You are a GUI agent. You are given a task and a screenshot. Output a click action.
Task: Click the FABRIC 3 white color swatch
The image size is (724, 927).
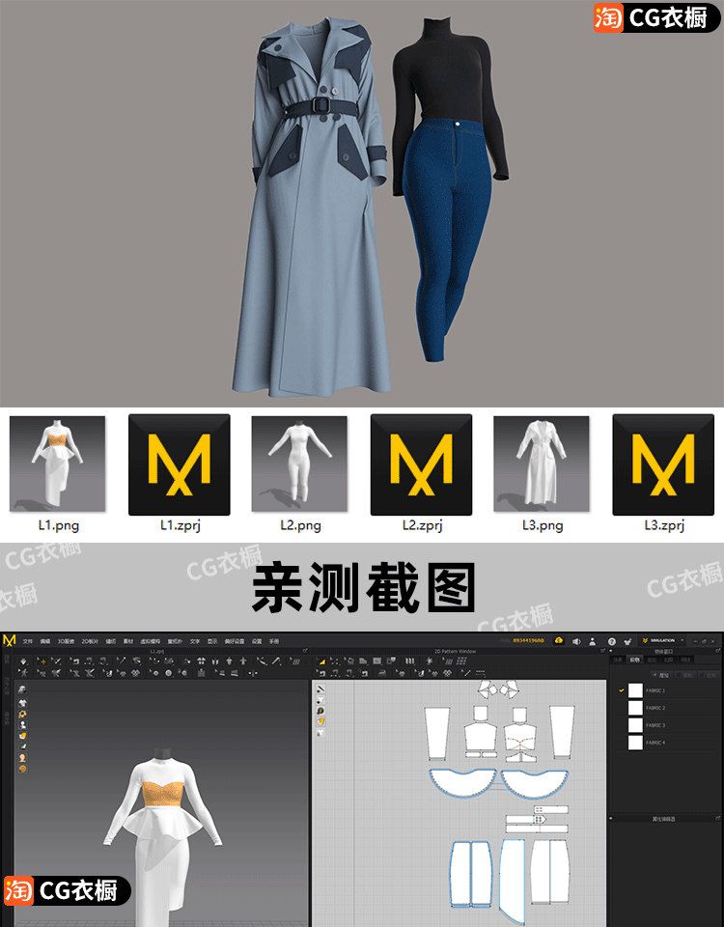[x=635, y=725]
